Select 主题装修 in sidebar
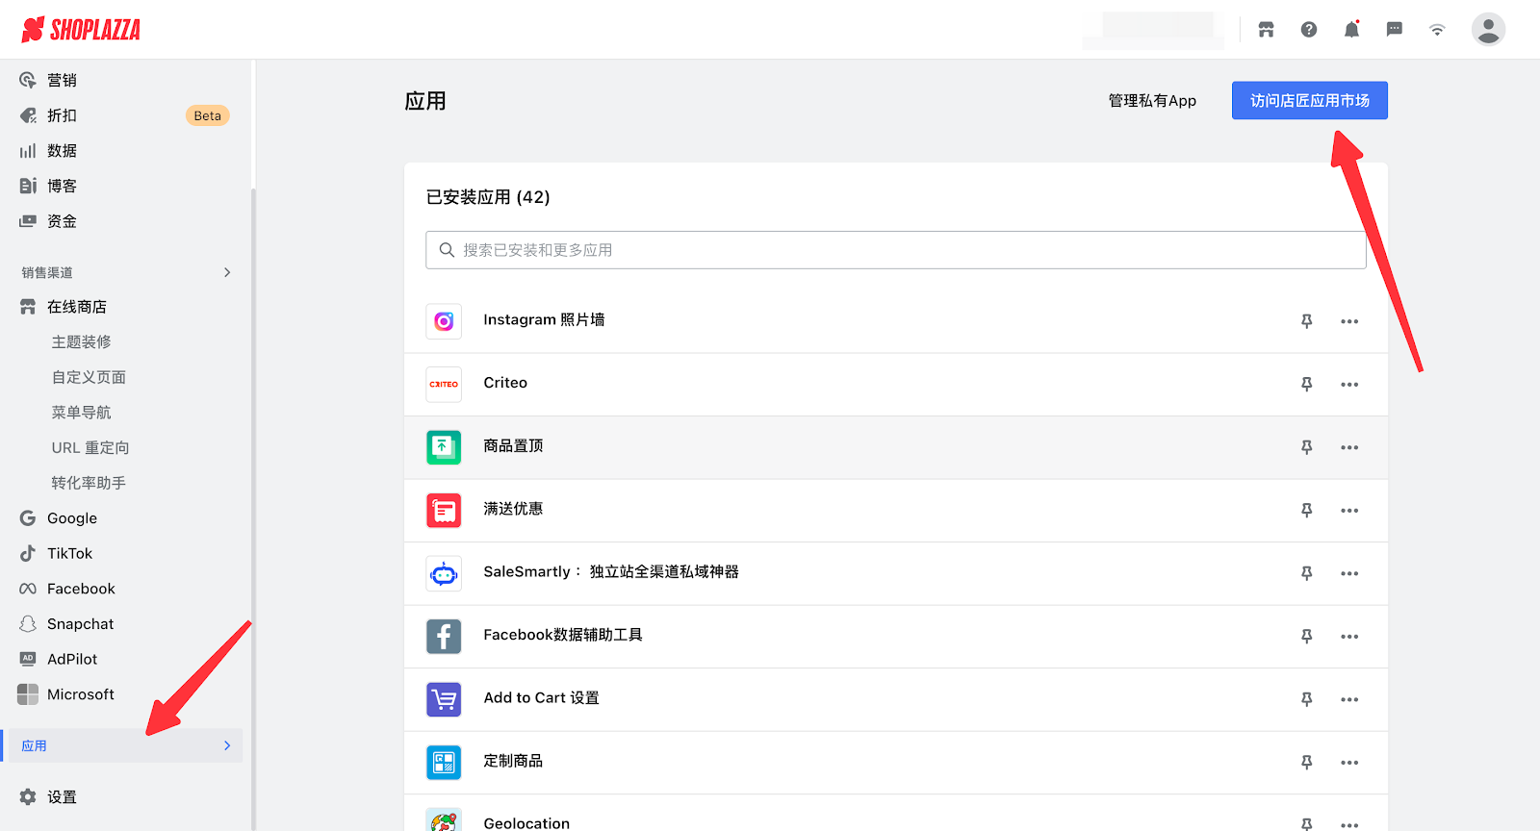1540x831 pixels. coord(82,342)
